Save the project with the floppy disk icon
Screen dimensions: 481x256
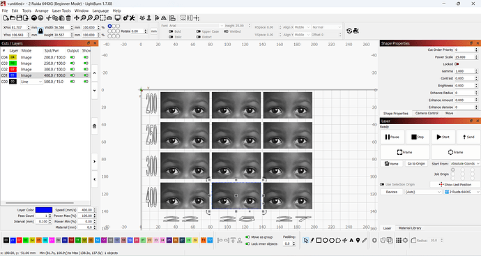19,18
